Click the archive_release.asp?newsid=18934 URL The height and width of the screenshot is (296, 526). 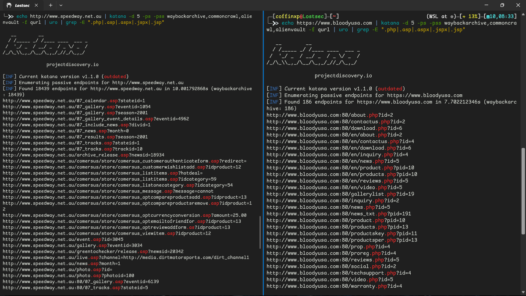coord(83,155)
